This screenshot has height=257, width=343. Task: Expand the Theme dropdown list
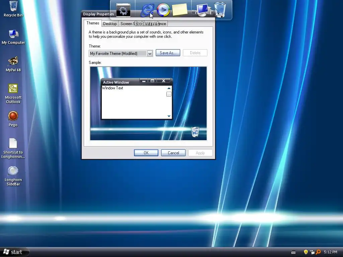150,54
